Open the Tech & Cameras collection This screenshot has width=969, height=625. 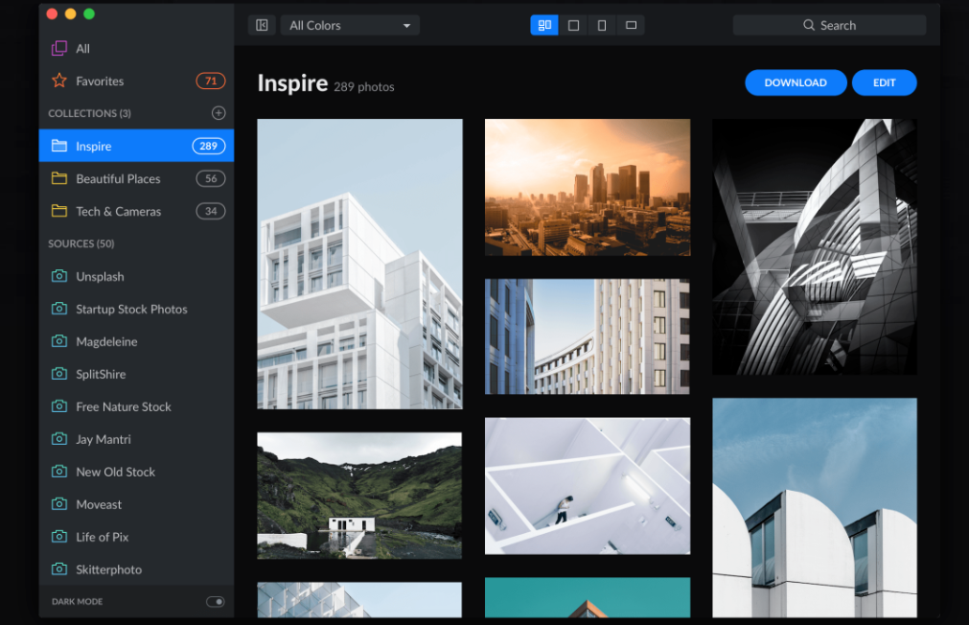coord(136,211)
